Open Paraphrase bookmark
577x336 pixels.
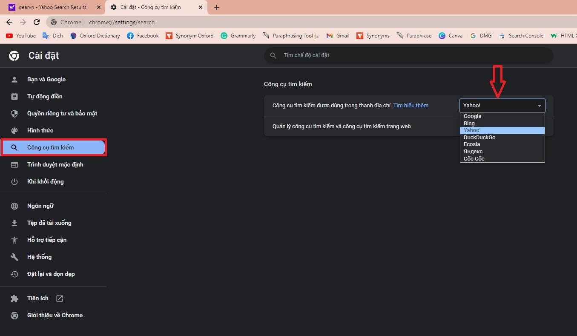point(414,36)
